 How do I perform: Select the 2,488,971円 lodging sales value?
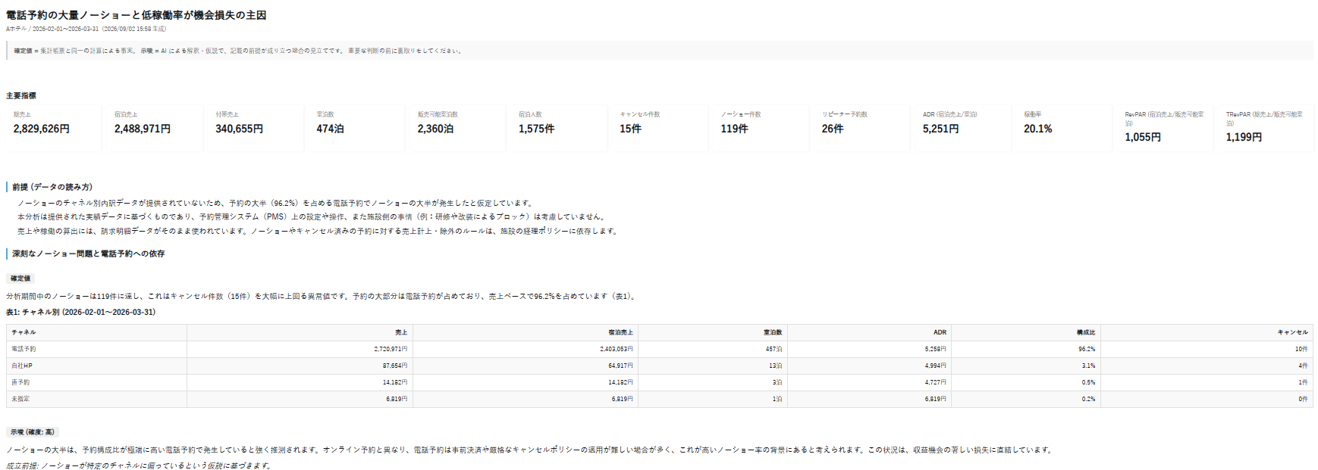click(143, 129)
